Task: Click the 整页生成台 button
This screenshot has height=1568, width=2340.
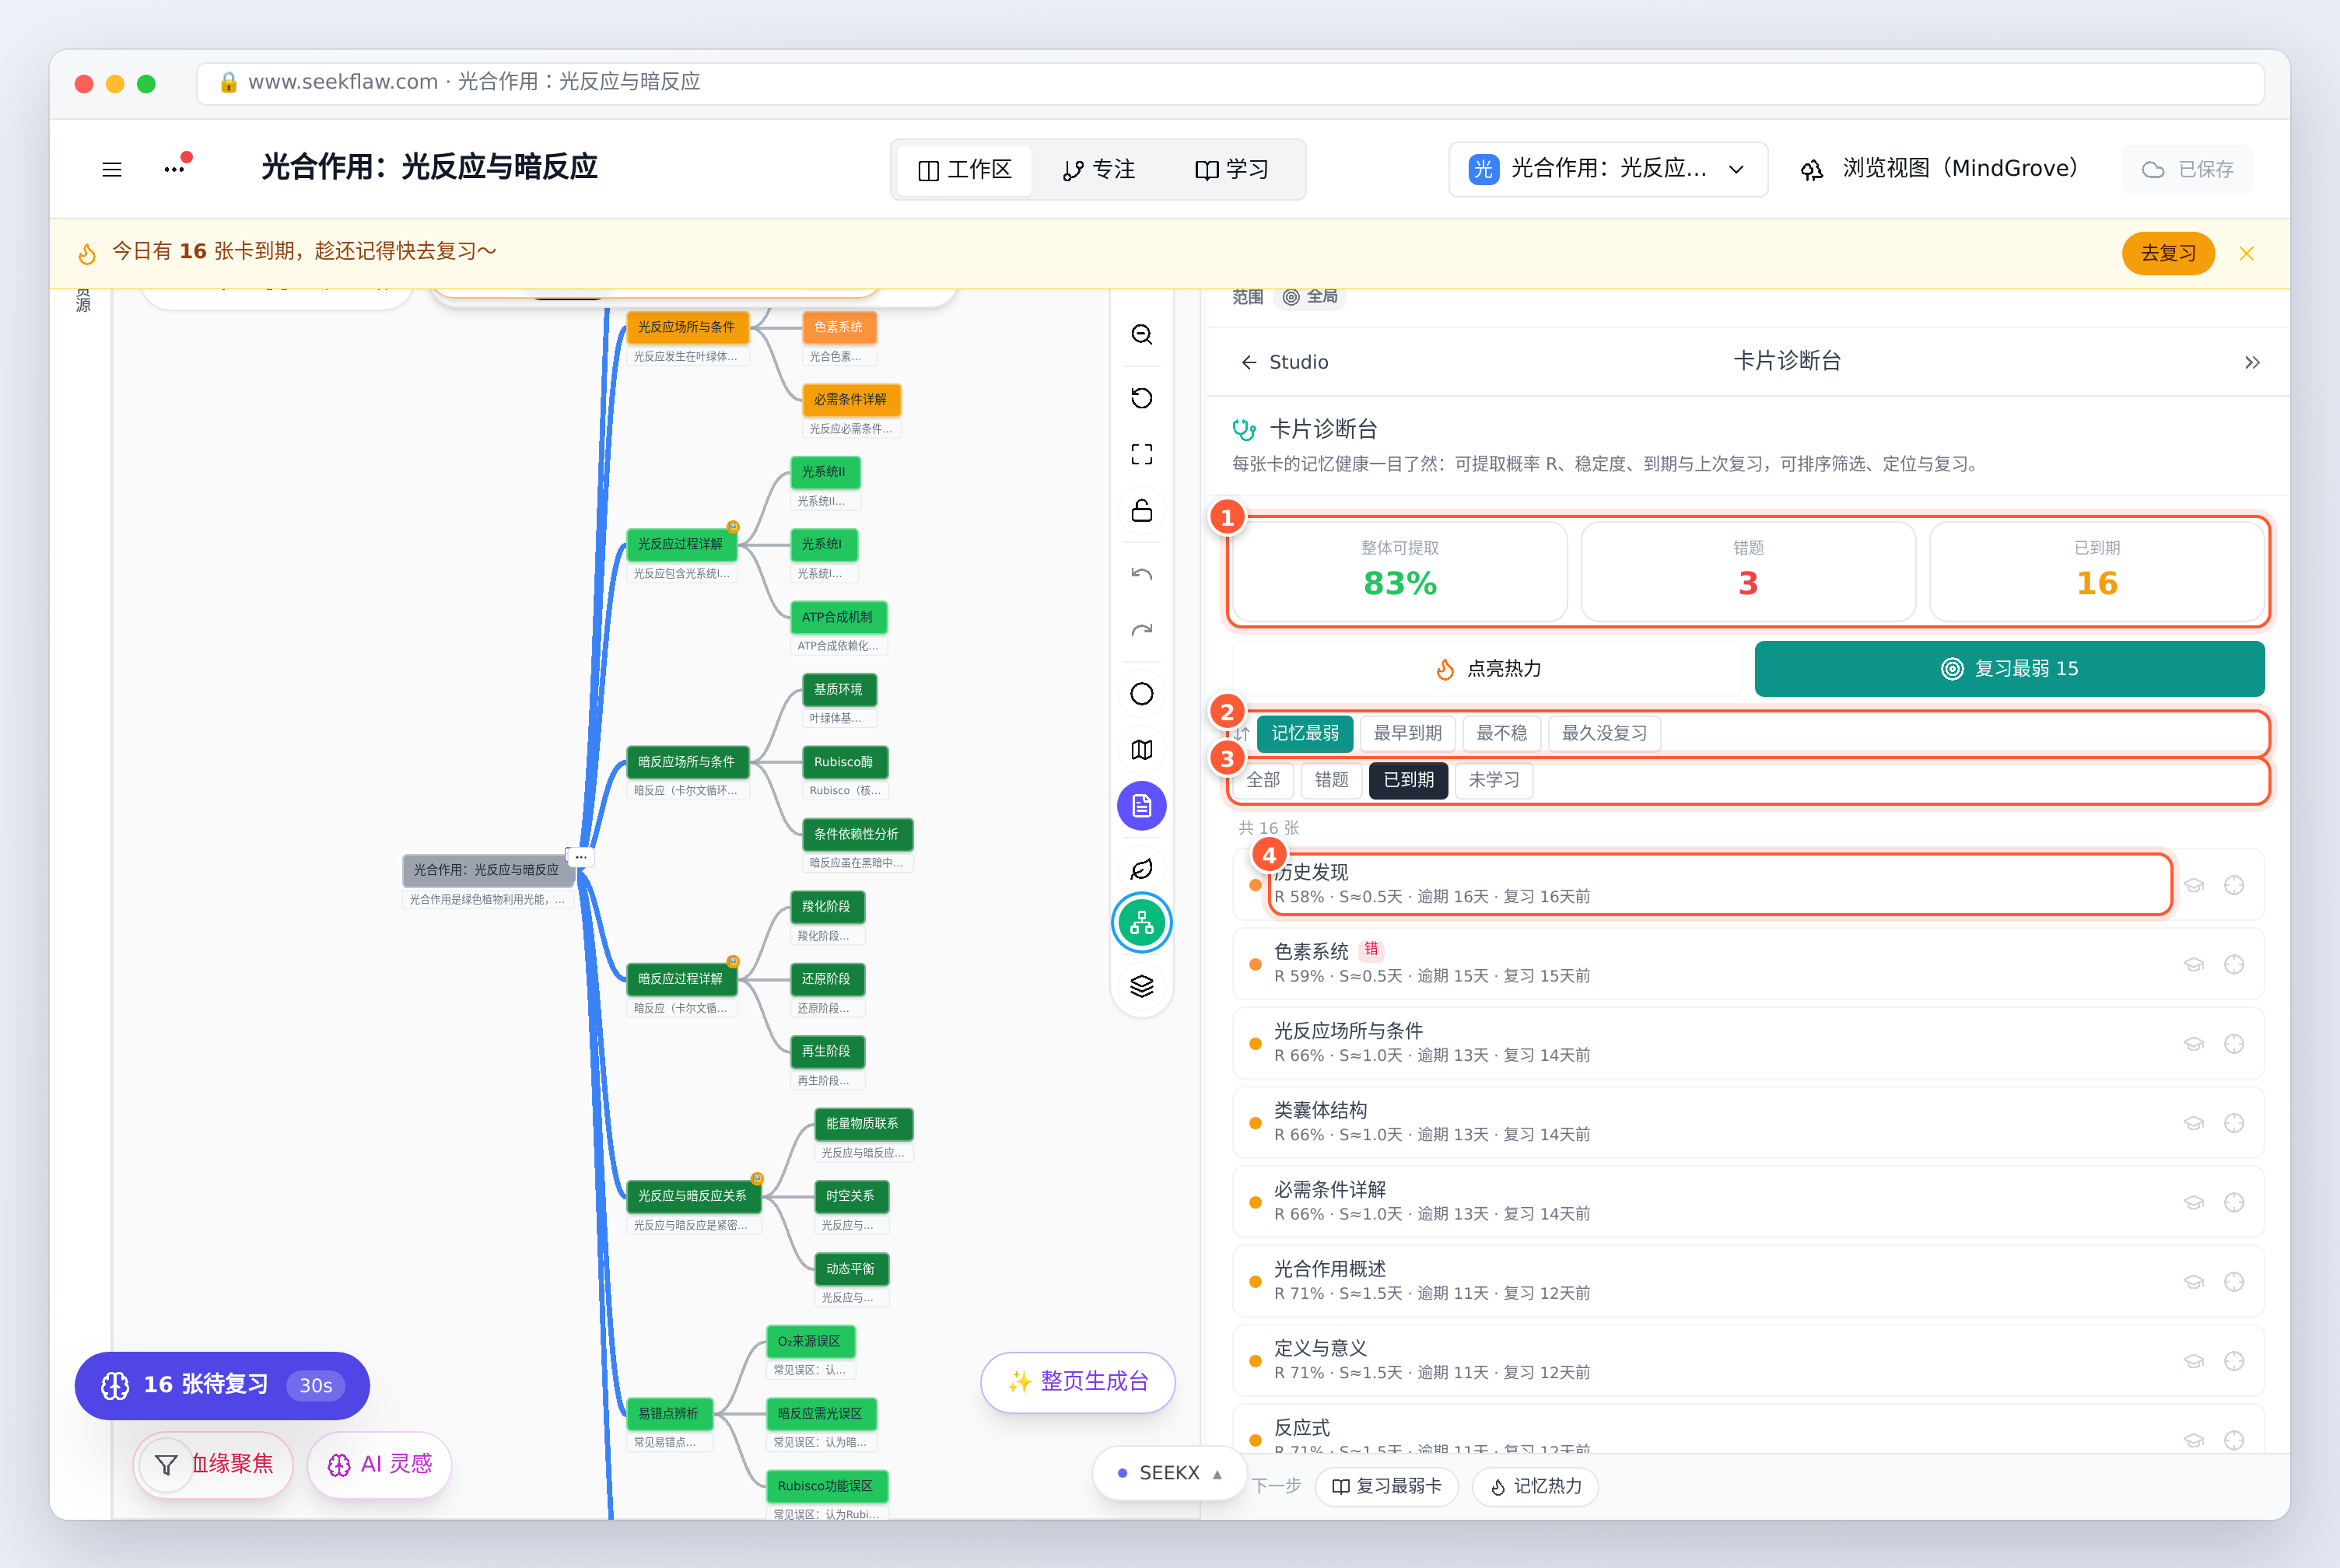Action: point(1078,1382)
